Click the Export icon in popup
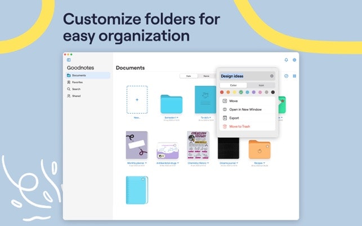 [x=225, y=118]
